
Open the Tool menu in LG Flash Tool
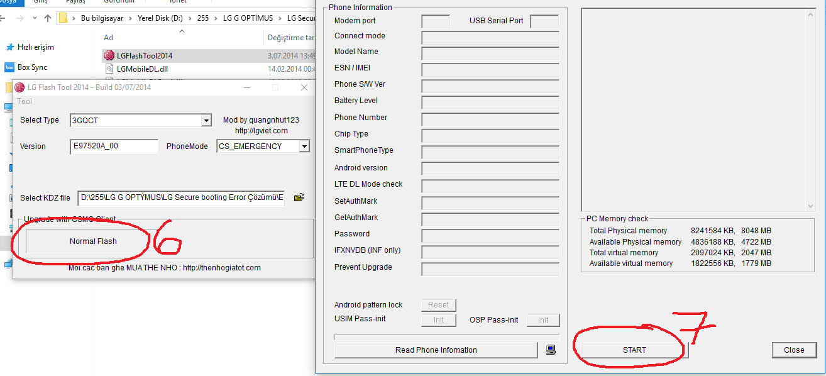tap(25, 101)
